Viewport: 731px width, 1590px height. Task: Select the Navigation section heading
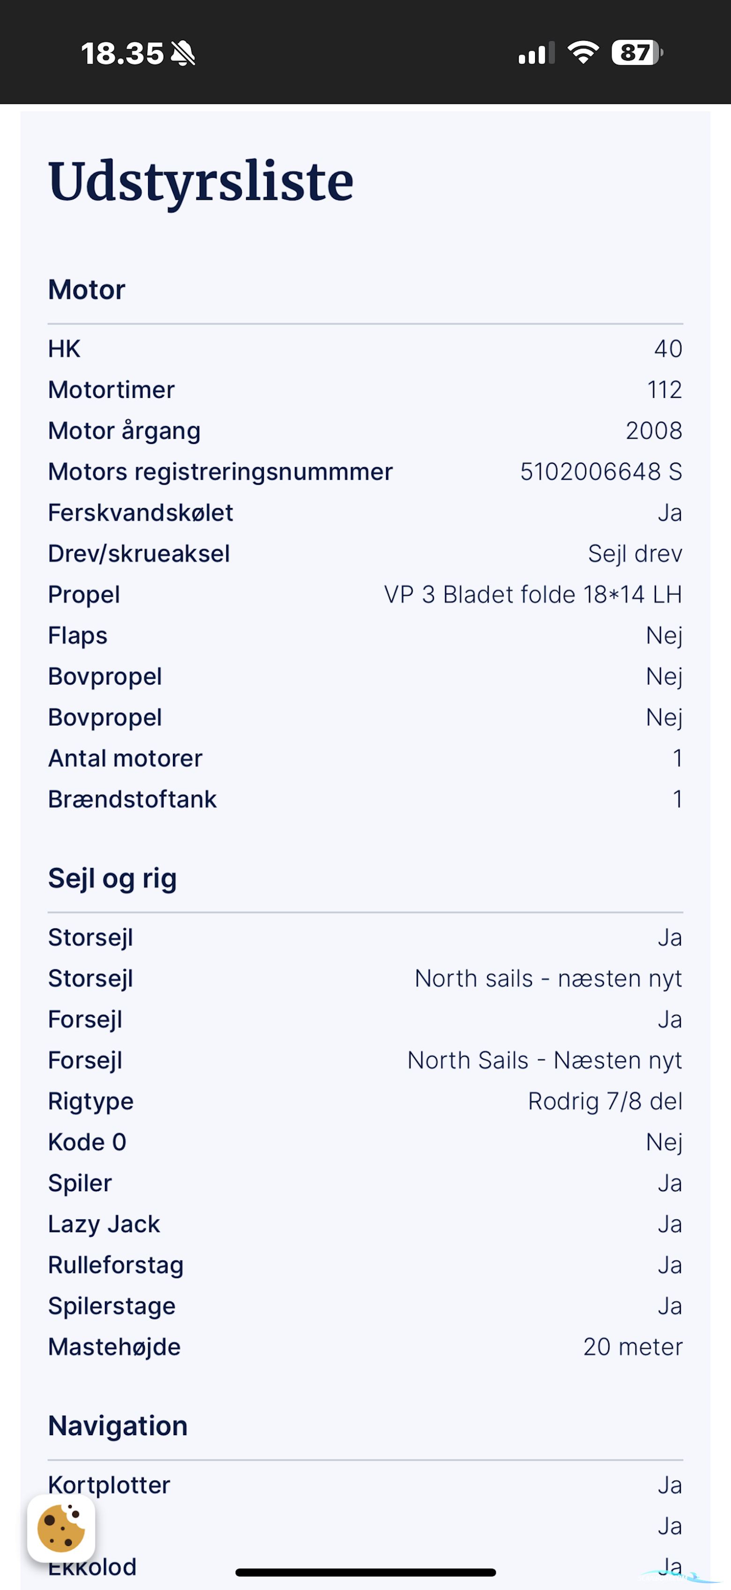point(118,1426)
